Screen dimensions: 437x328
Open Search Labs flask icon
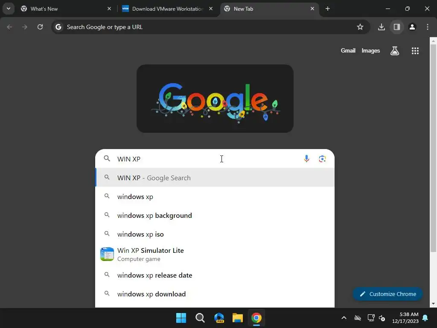pos(395,51)
